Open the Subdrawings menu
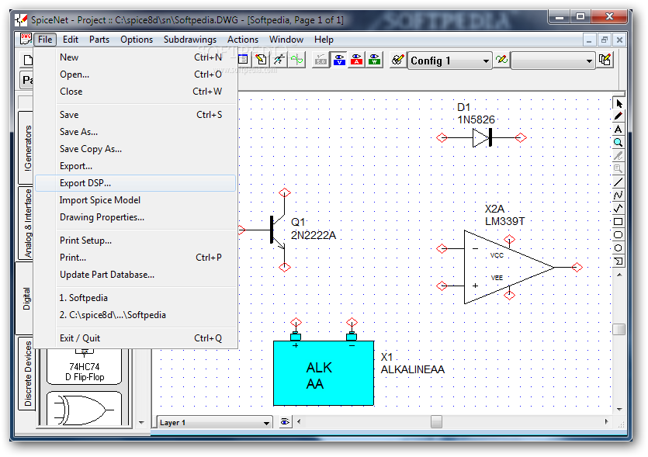Screen dimensions: 648x457 (189, 40)
